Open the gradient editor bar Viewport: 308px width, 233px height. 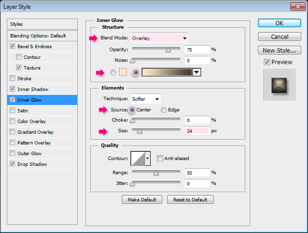(167, 72)
